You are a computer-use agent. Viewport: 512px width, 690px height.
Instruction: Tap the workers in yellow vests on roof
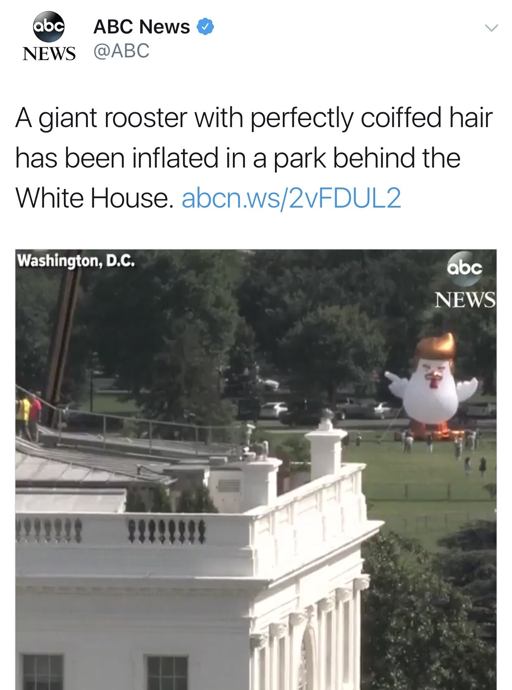click(29, 410)
